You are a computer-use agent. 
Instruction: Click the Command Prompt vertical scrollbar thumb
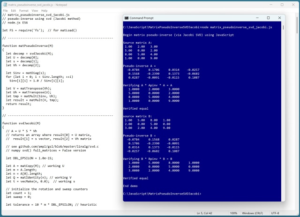283,27
